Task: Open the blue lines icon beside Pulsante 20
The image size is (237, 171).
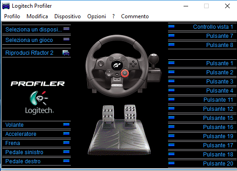Action: pyautogui.click(x=171, y=163)
